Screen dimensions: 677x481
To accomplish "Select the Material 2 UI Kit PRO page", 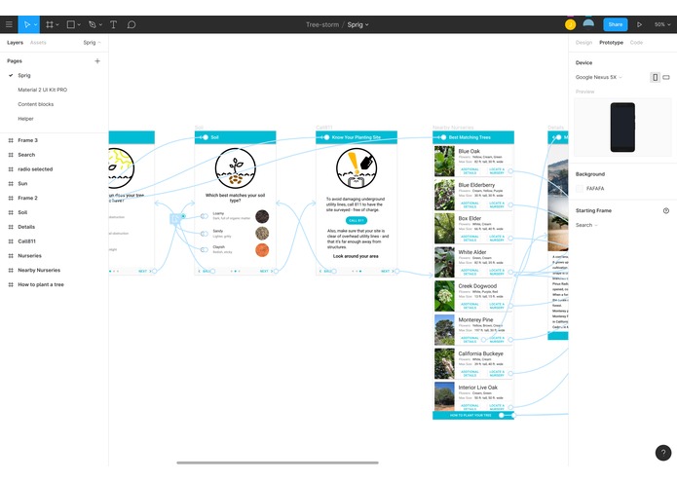I will click(42, 90).
